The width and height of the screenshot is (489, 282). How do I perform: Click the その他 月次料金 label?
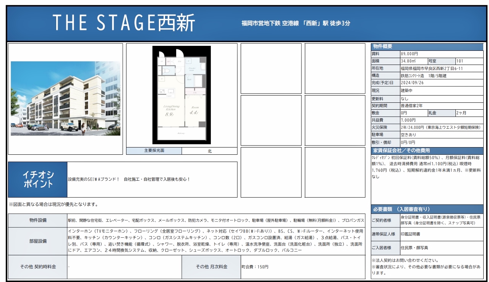(x=211, y=267)
